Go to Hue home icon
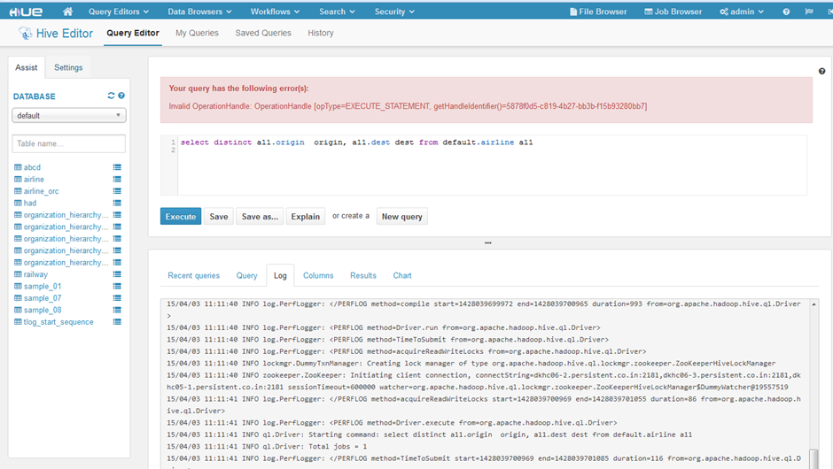This screenshot has width=833, height=469. tap(67, 12)
